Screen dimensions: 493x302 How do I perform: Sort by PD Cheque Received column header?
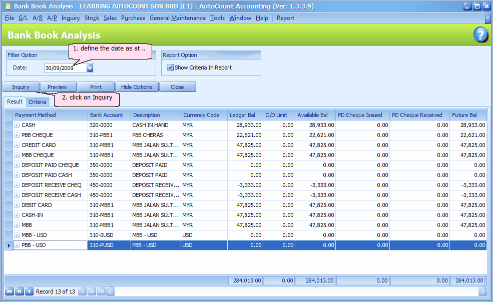tap(420, 115)
